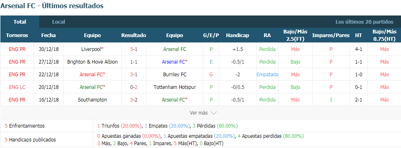Click ENG LC tournament label
401x148 pixels.
click(17, 87)
